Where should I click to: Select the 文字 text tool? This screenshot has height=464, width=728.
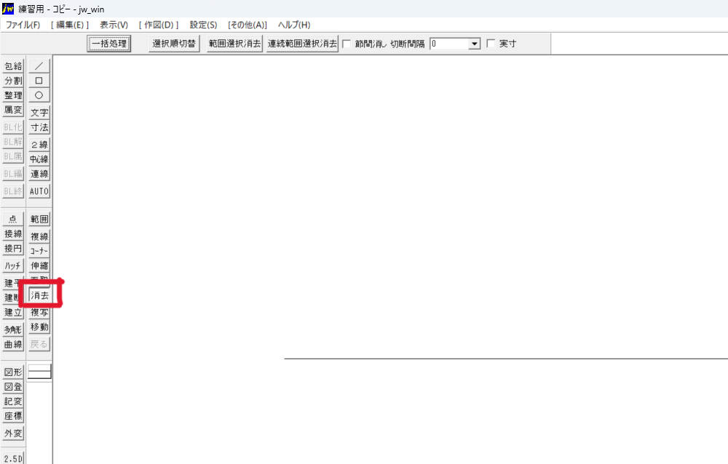pyautogui.click(x=39, y=113)
